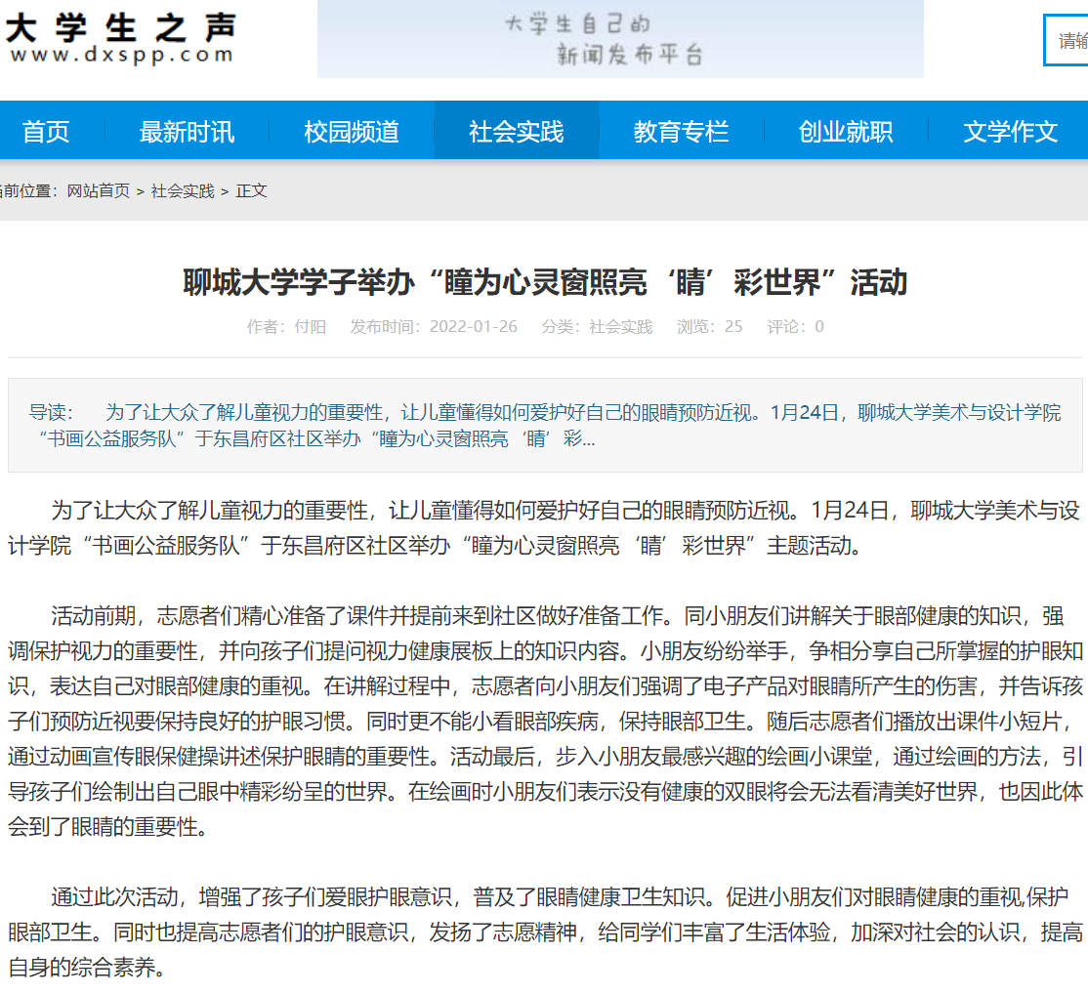Image resolution: width=1088 pixels, height=994 pixels.
Task: Click the article title 聊城大学学子举办 heading
Action: [545, 282]
